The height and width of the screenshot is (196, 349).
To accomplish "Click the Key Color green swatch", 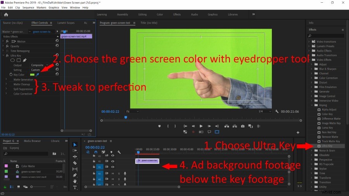I will click(32, 75).
